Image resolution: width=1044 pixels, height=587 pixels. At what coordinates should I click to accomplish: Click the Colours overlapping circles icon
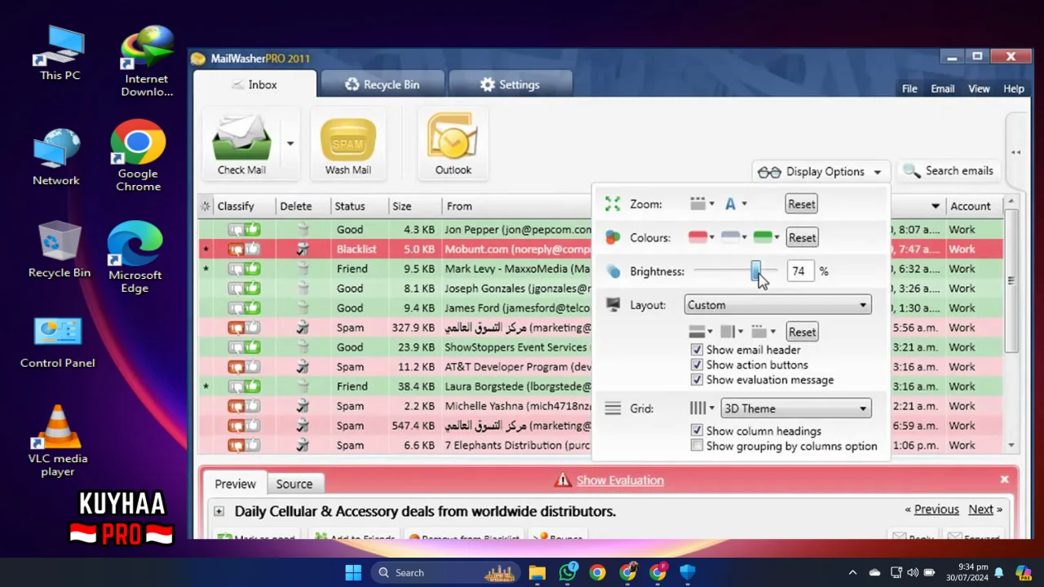point(613,237)
